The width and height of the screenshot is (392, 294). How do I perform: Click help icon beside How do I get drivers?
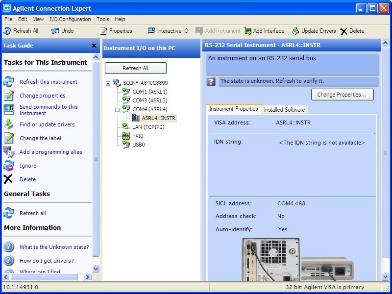pos(8,261)
